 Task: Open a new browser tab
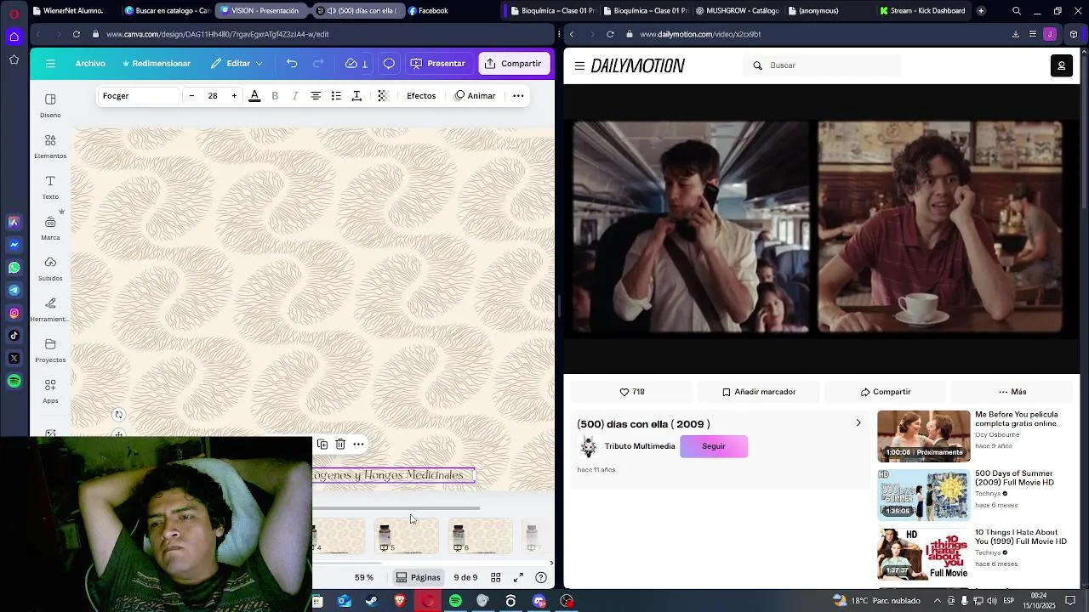981,11
